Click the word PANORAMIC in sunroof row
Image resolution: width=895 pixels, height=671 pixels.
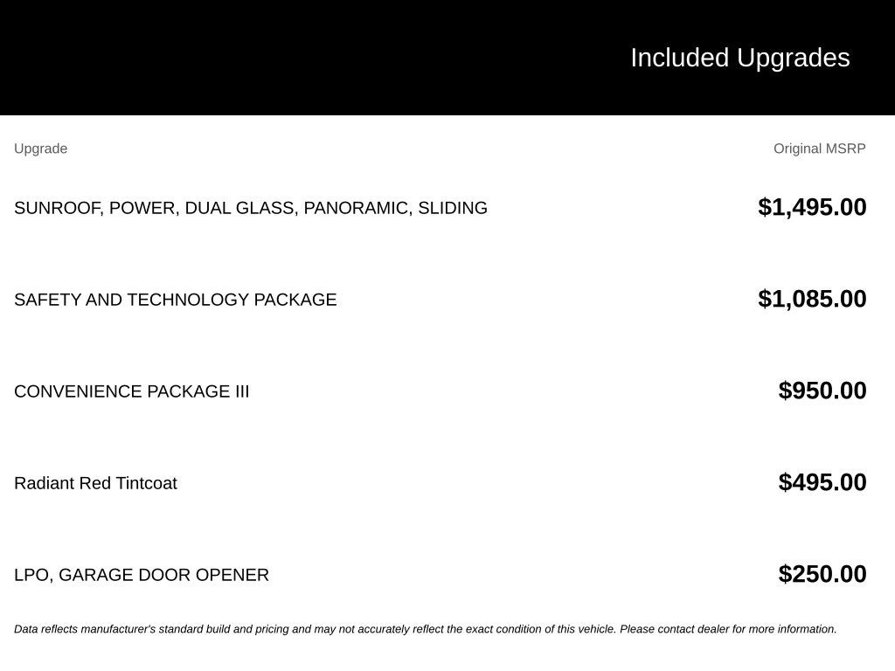pyautogui.click(x=357, y=208)
